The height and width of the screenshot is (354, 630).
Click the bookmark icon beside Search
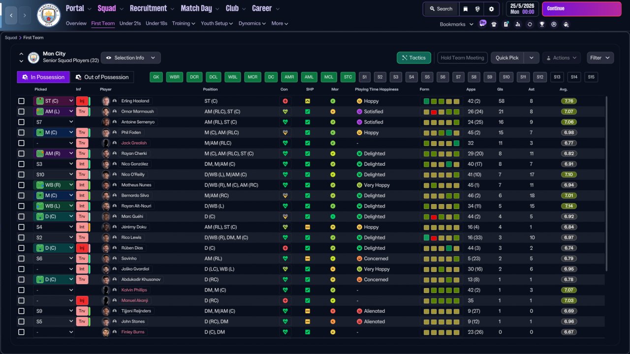pyautogui.click(x=466, y=9)
